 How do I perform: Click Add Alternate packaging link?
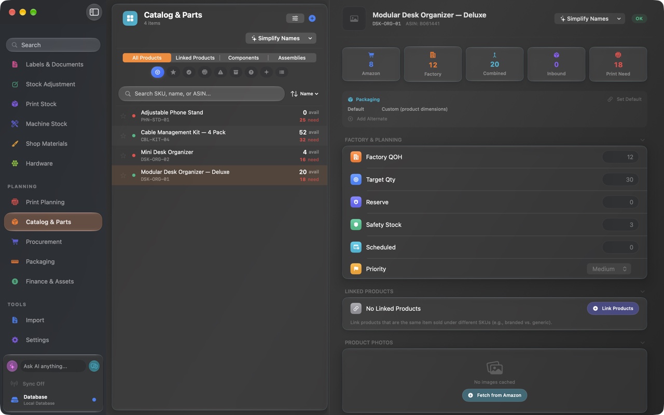tap(368, 119)
